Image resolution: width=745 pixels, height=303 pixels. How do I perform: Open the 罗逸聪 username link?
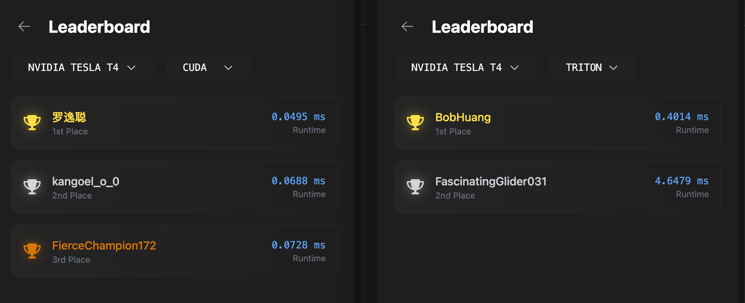(69, 117)
